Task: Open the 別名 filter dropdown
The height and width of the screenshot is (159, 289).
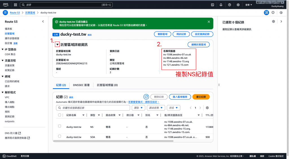Action: point(174,108)
